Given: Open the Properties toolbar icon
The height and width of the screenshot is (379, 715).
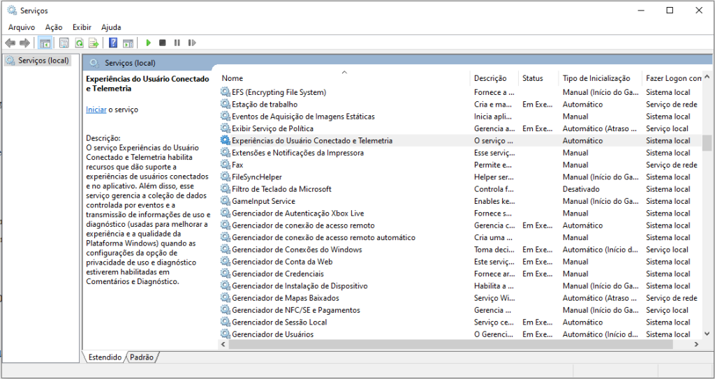Looking at the screenshot, I should pos(64,43).
